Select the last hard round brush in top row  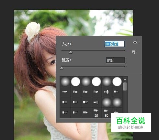(117, 81)
